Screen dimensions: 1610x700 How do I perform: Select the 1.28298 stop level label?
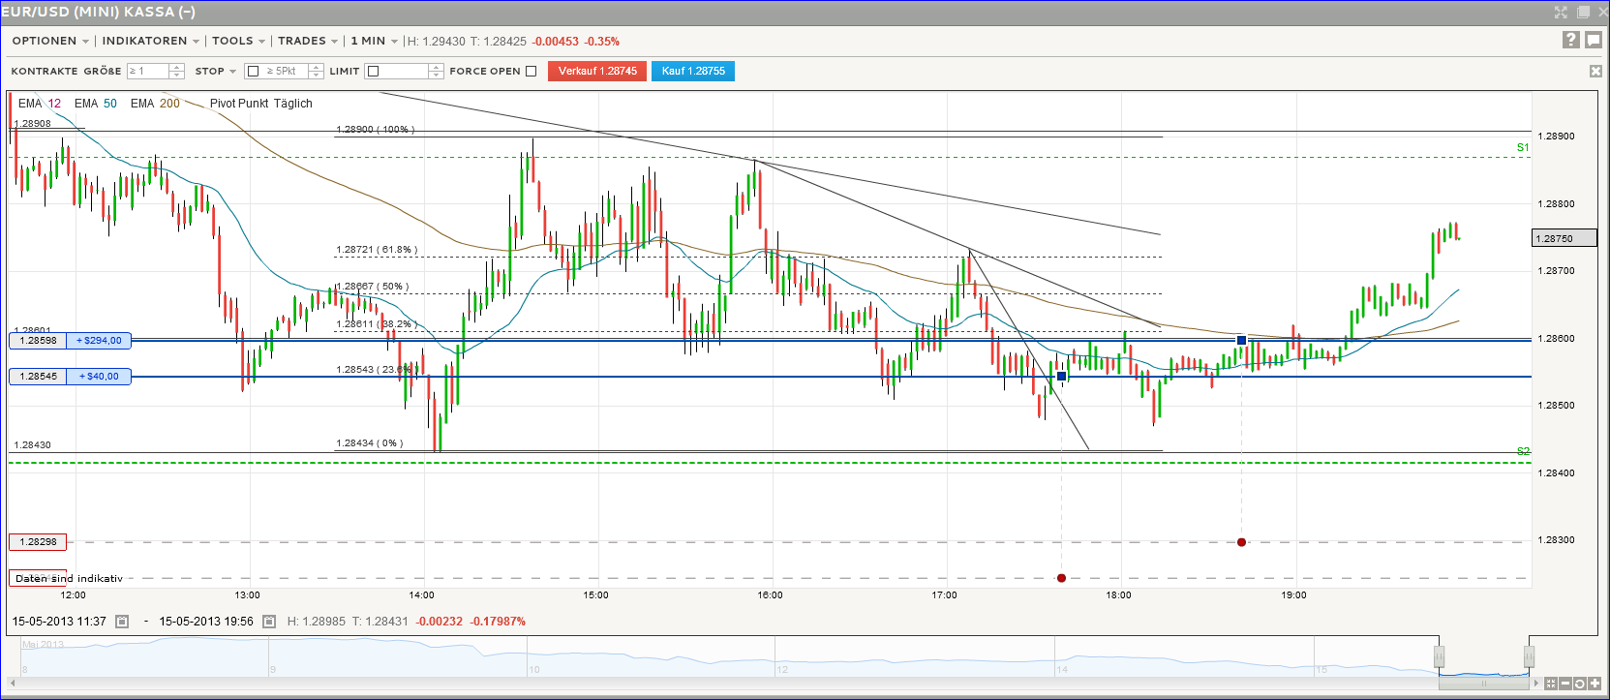[38, 542]
